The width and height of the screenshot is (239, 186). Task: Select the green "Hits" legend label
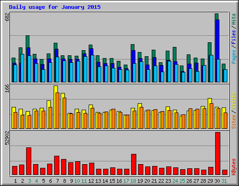click(x=234, y=20)
